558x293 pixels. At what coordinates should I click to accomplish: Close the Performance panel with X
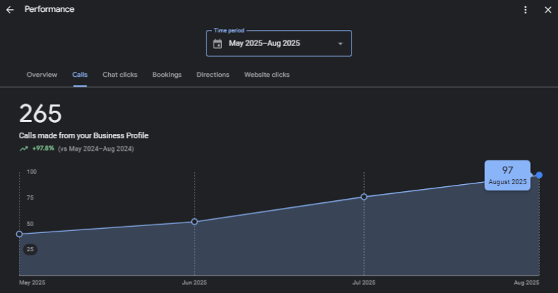click(548, 10)
